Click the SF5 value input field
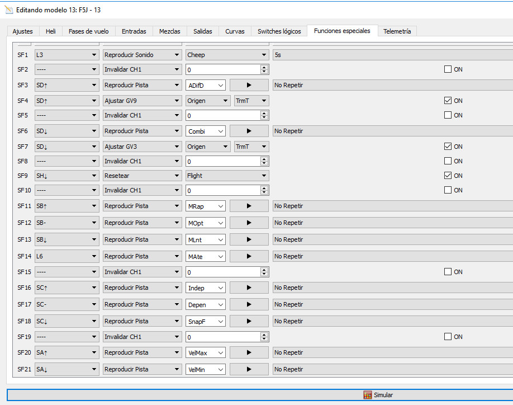513x405 pixels. coord(222,115)
